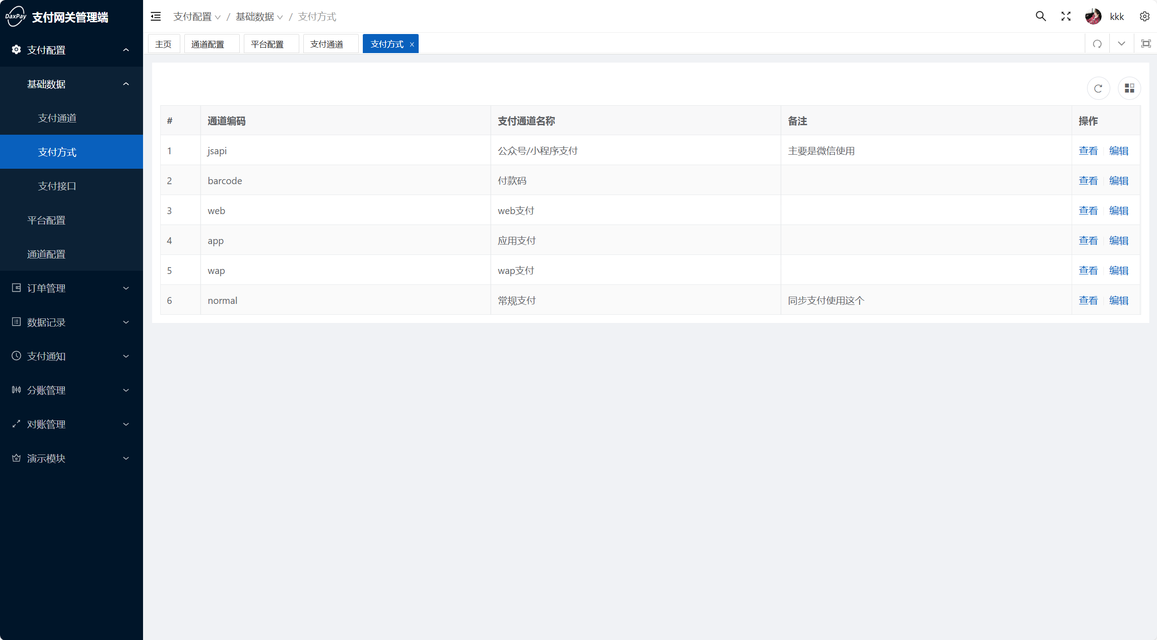The image size is (1157, 640).
Task: Reload current tab page icon in tab bar
Action: click(1097, 44)
